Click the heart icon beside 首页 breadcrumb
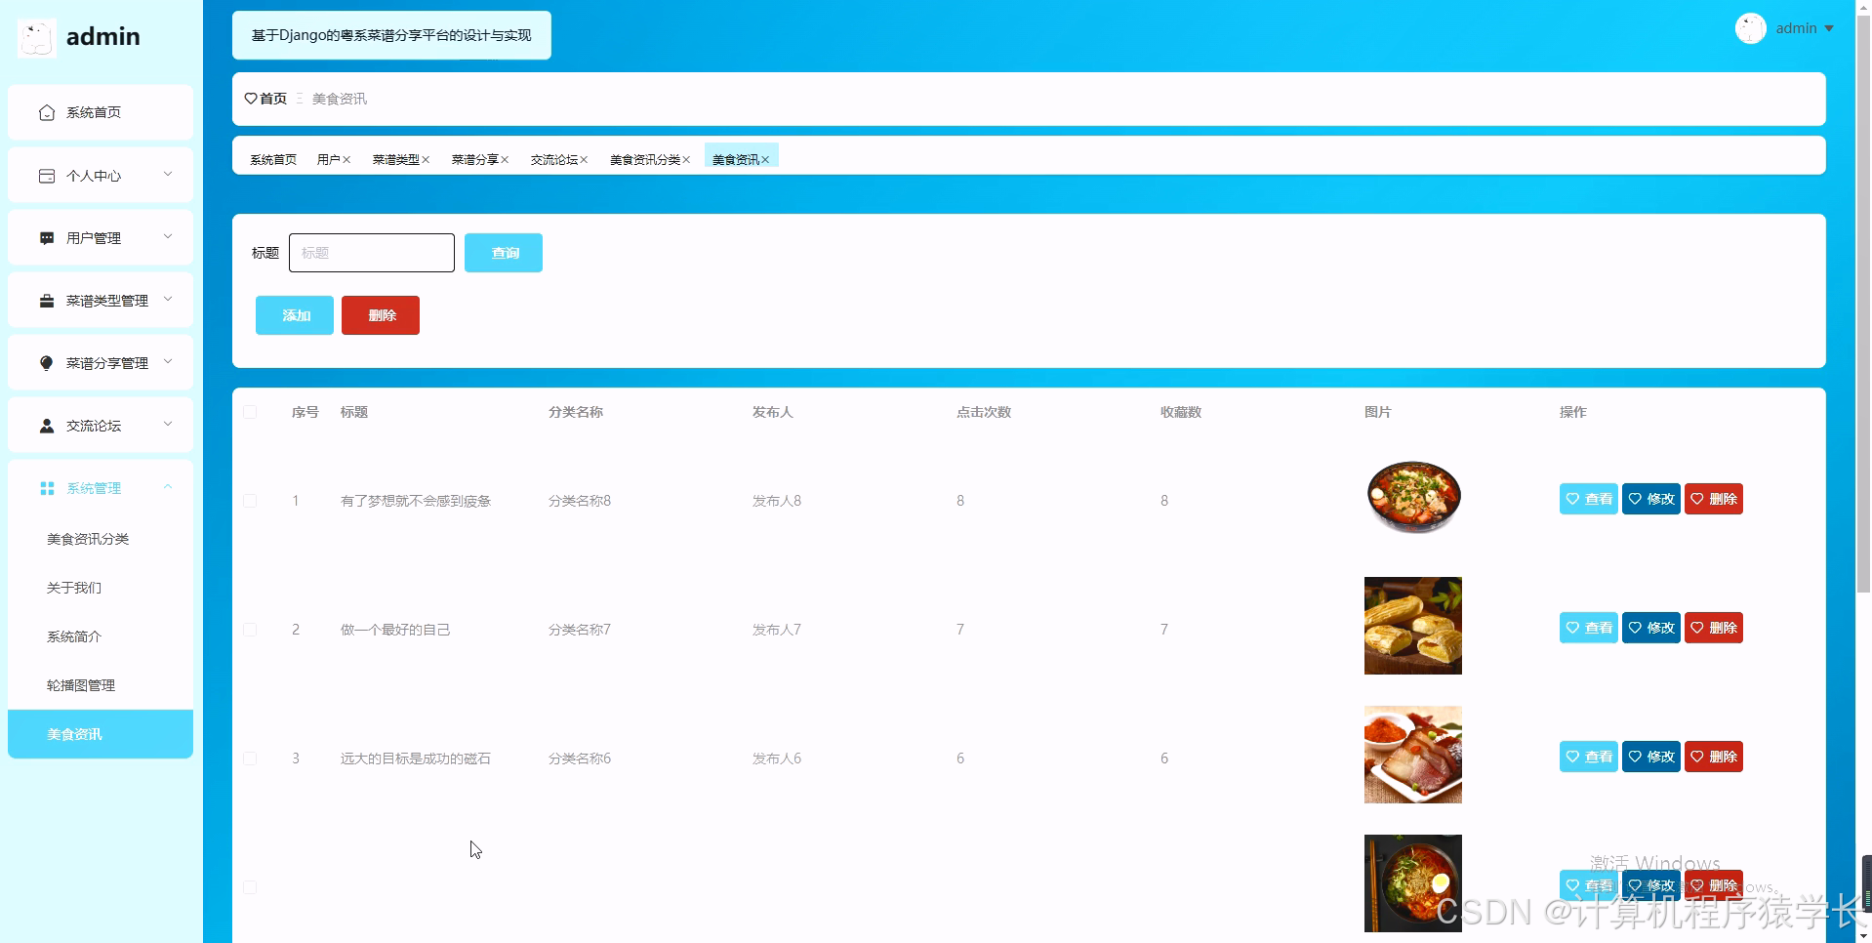This screenshot has width=1872, height=943. 251,99
